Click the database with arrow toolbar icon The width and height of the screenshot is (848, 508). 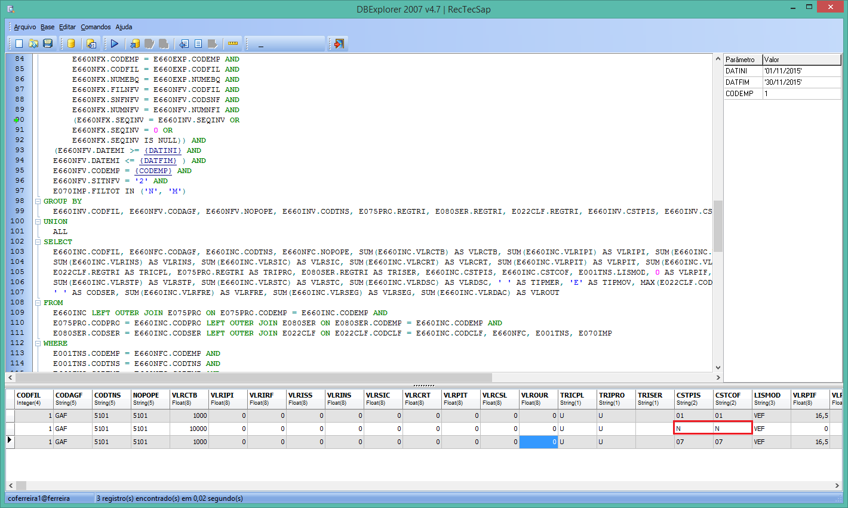[135, 44]
